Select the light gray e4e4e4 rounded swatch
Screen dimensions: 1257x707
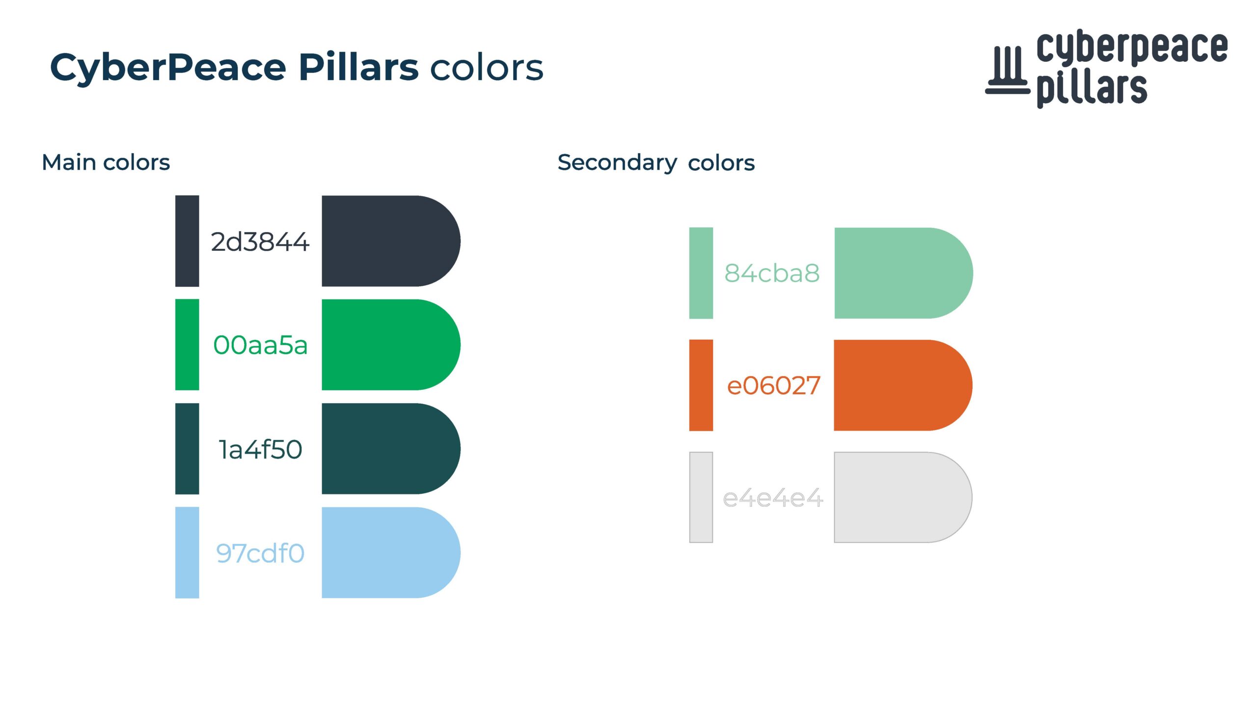[903, 497]
